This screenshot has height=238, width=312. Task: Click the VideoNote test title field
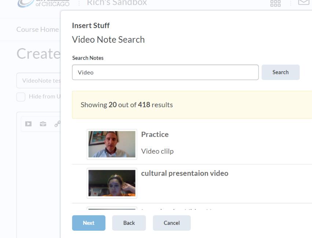(x=38, y=81)
